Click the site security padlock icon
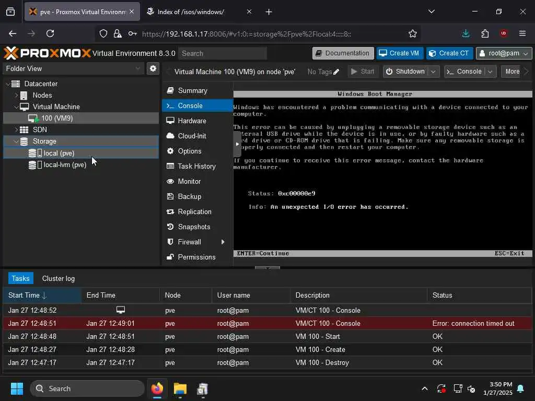The height and width of the screenshot is (401, 535). click(118, 33)
